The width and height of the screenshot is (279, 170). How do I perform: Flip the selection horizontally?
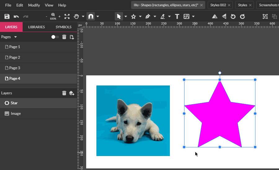(215, 16)
